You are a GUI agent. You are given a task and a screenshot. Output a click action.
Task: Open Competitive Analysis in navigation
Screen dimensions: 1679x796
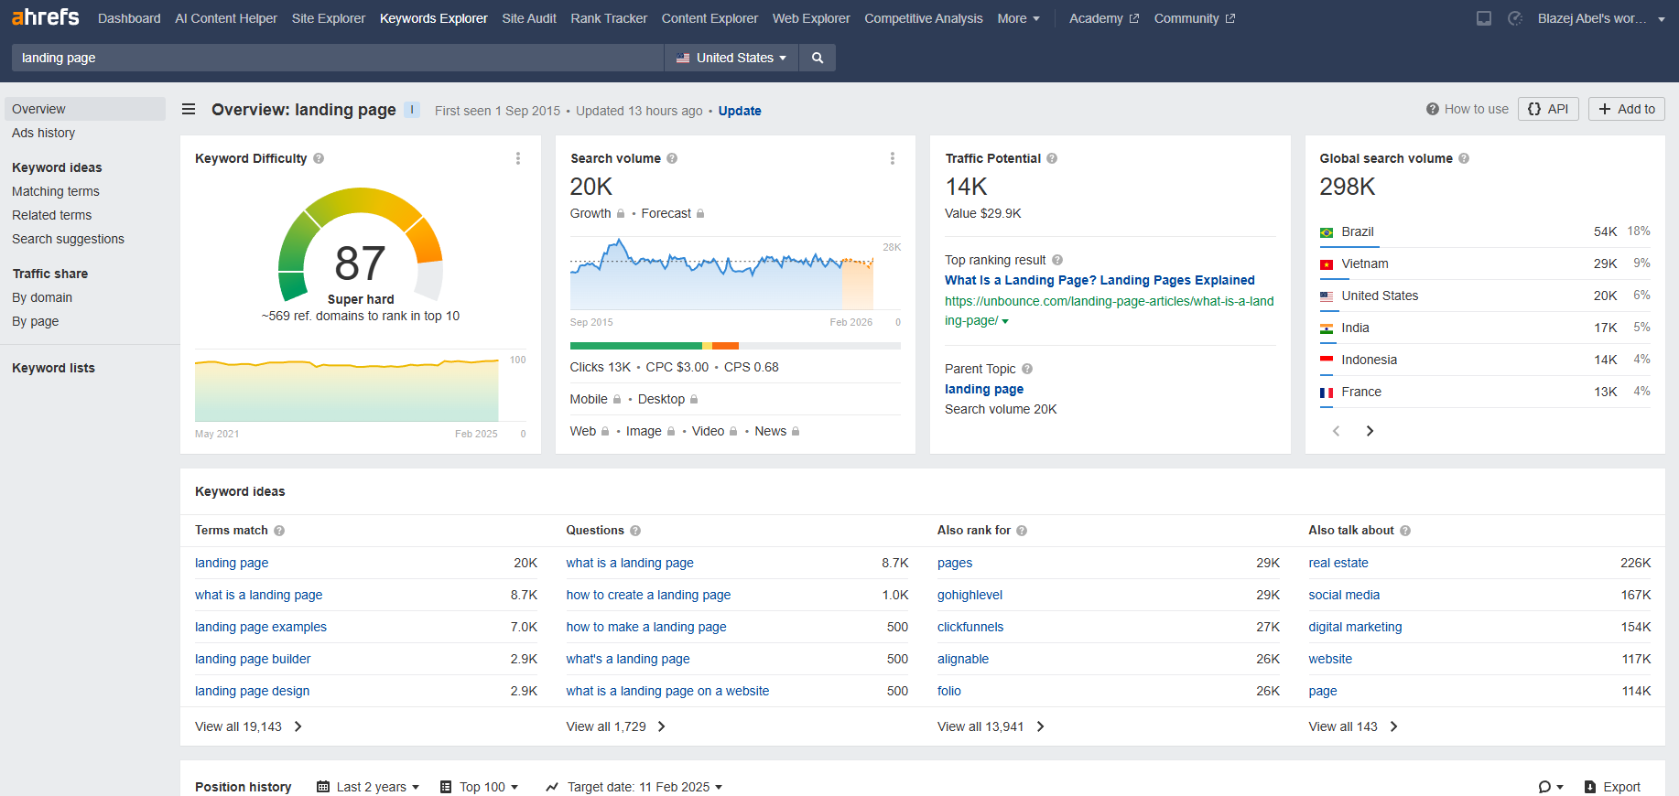pyautogui.click(x=924, y=18)
